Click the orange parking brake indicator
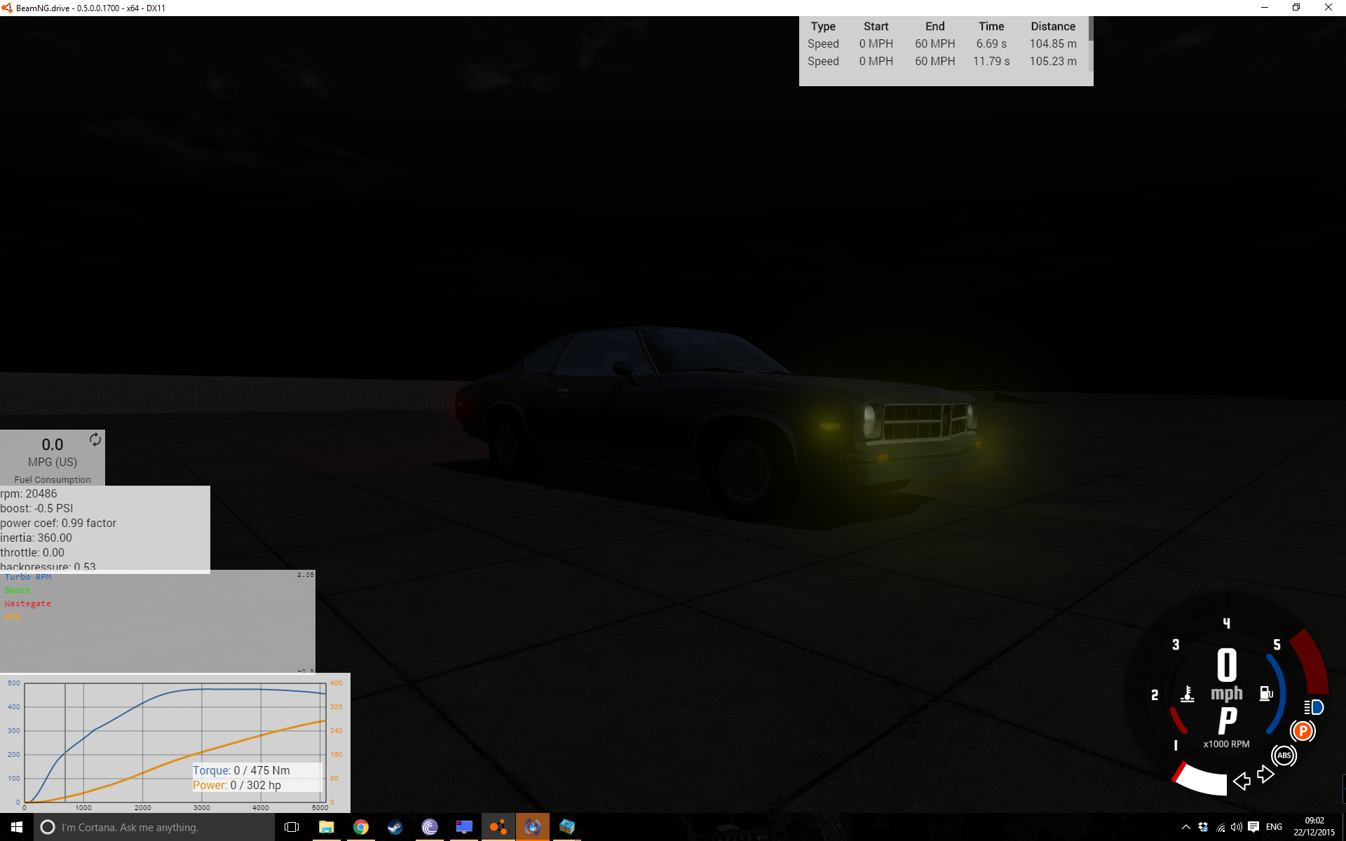The width and height of the screenshot is (1346, 841). click(1303, 732)
